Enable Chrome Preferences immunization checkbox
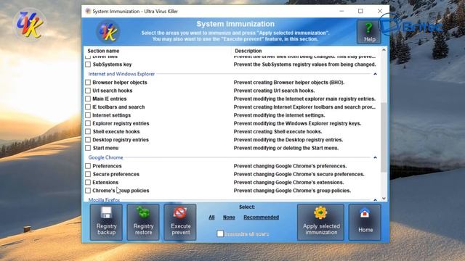465x261 pixels. [88, 166]
